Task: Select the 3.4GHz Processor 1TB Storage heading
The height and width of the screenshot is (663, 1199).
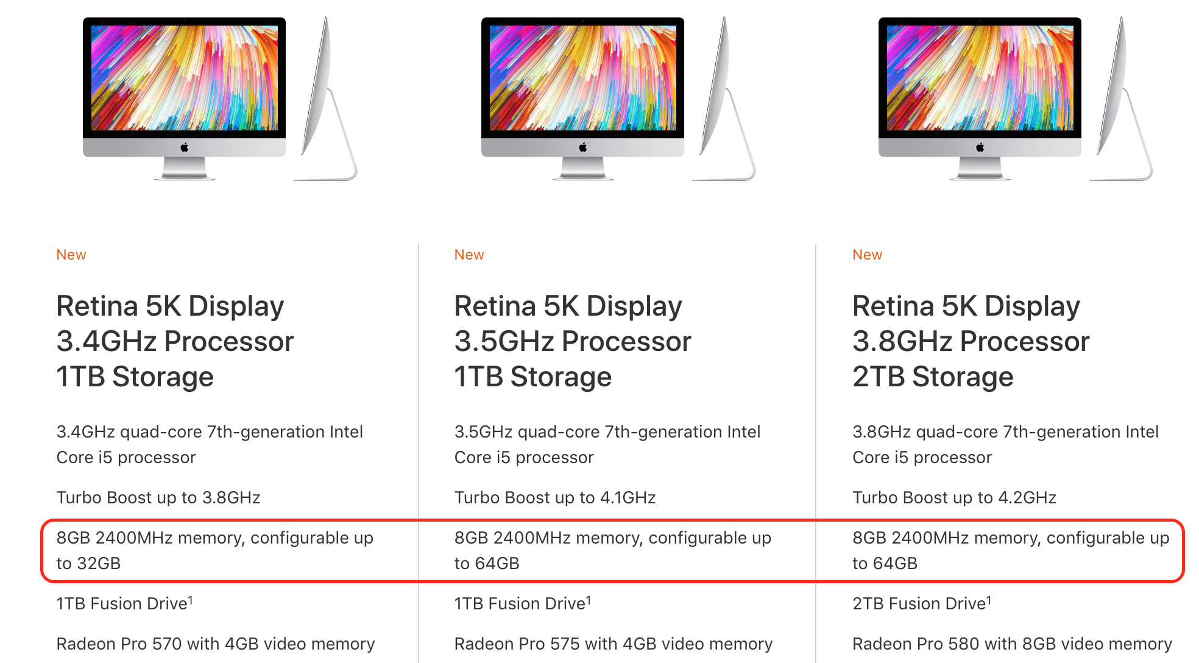Action: 175,341
